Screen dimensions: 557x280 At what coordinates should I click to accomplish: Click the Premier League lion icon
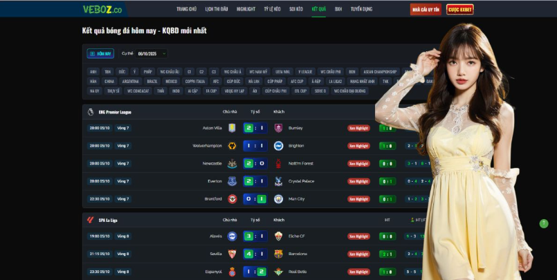tap(91, 112)
